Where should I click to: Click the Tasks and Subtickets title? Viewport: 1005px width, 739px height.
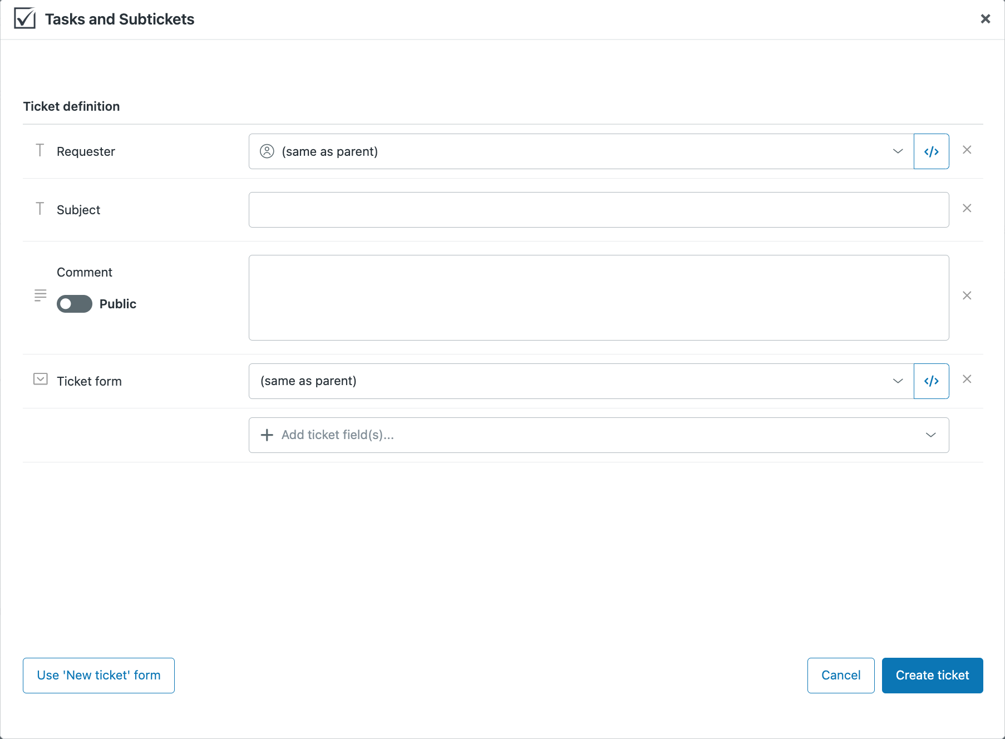[120, 19]
